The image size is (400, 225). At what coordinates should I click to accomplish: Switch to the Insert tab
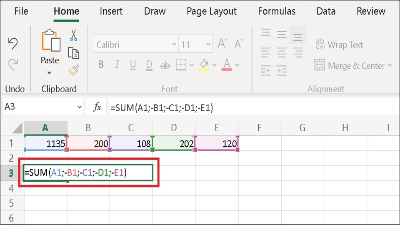point(111,11)
